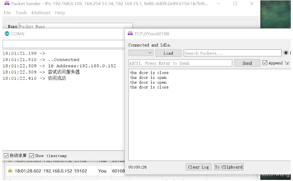
Task: Open the Tools menu
Action: click(x=21, y=13)
